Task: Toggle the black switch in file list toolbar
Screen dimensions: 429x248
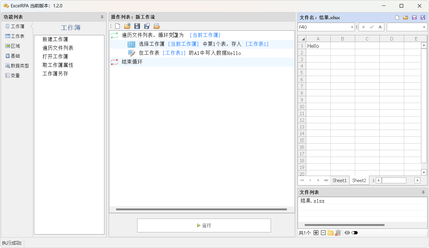Action: [355, 233]
